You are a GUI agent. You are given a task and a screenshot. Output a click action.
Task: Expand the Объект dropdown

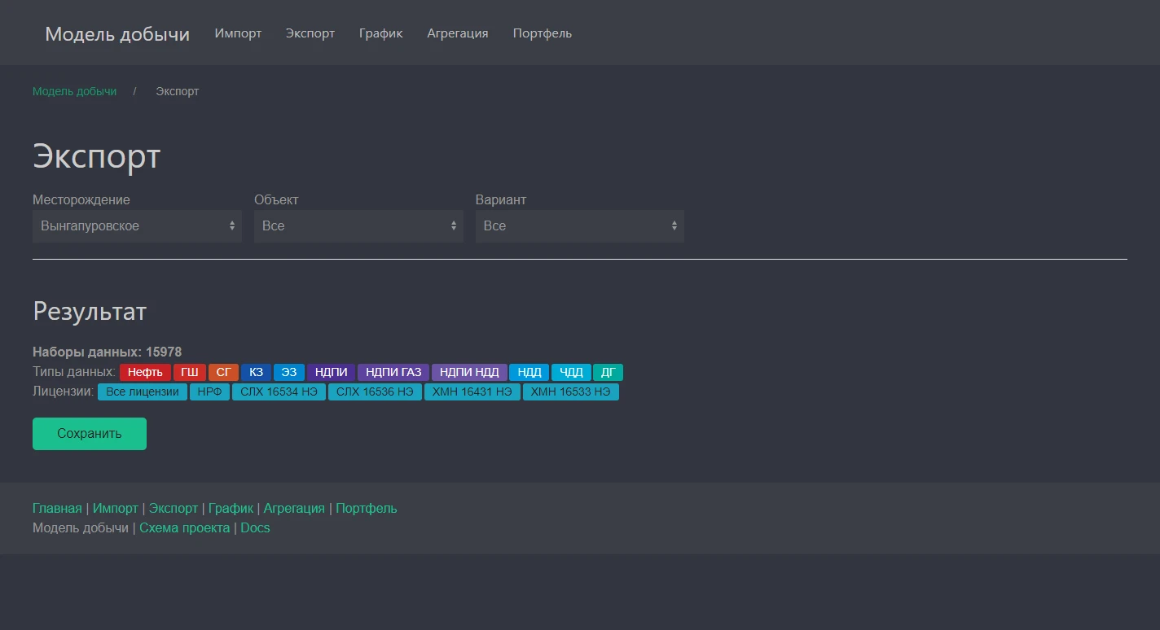coord(358,226)
